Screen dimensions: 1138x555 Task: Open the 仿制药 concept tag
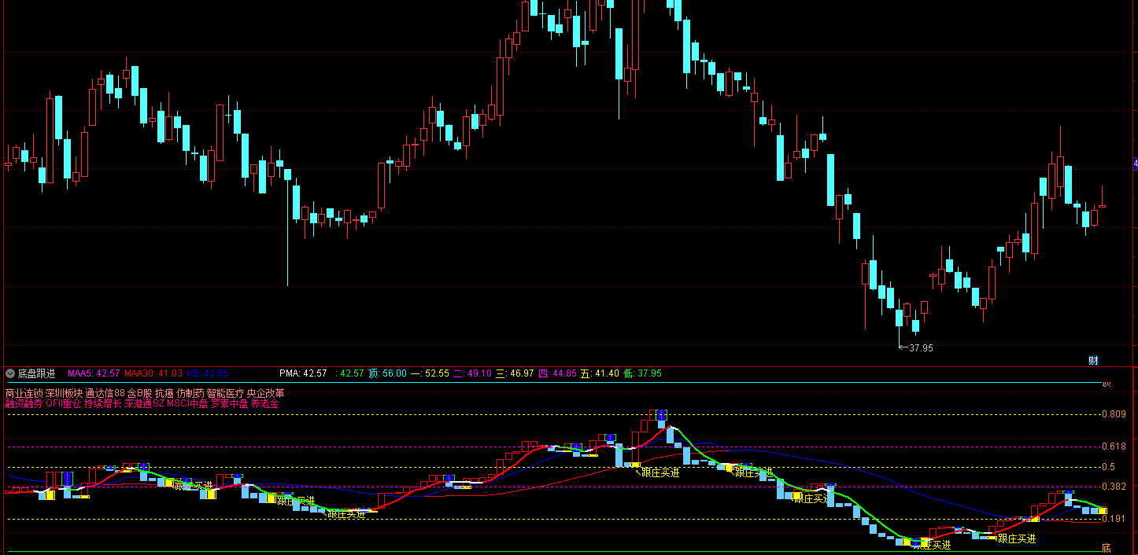[x=190, y=393]
